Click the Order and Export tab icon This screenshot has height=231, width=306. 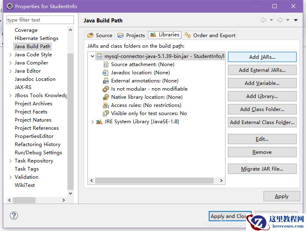(x=188, y=35)
